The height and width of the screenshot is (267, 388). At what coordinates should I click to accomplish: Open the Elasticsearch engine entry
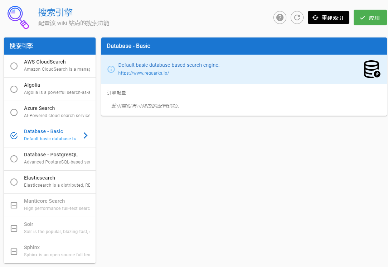(54, 182)
